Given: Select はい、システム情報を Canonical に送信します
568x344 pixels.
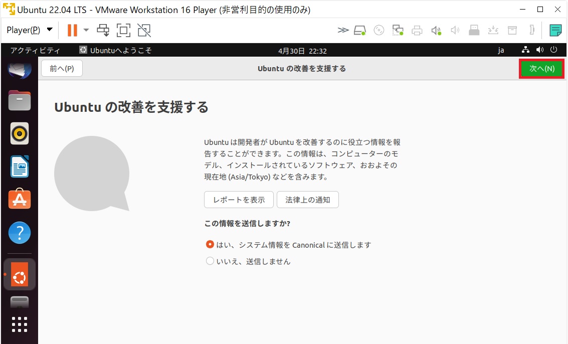Looking at the screenshot, I should (x=288, y=245).
